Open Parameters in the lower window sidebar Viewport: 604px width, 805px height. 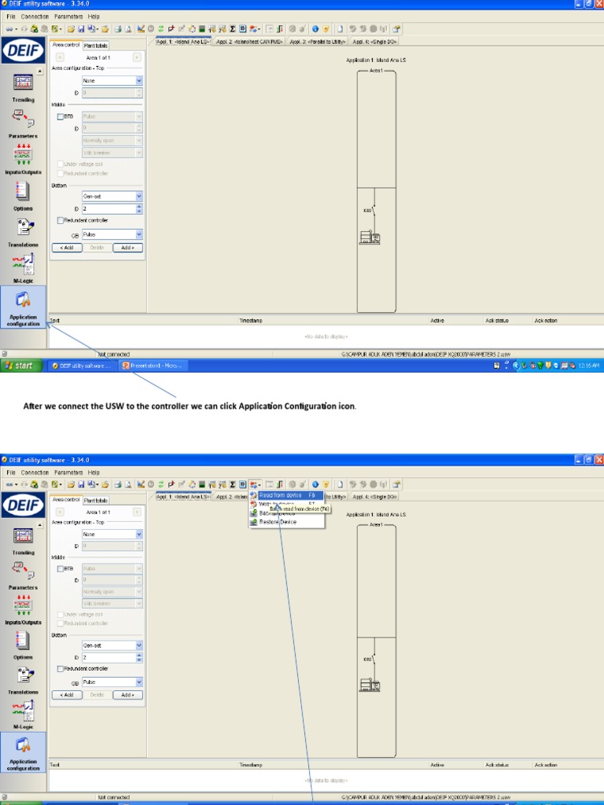(x=23, y=575)
